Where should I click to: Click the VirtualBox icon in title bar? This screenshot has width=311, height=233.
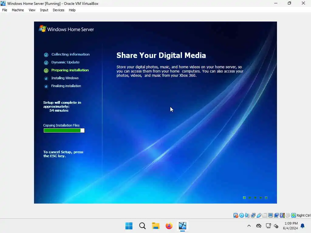click(3, 3)
